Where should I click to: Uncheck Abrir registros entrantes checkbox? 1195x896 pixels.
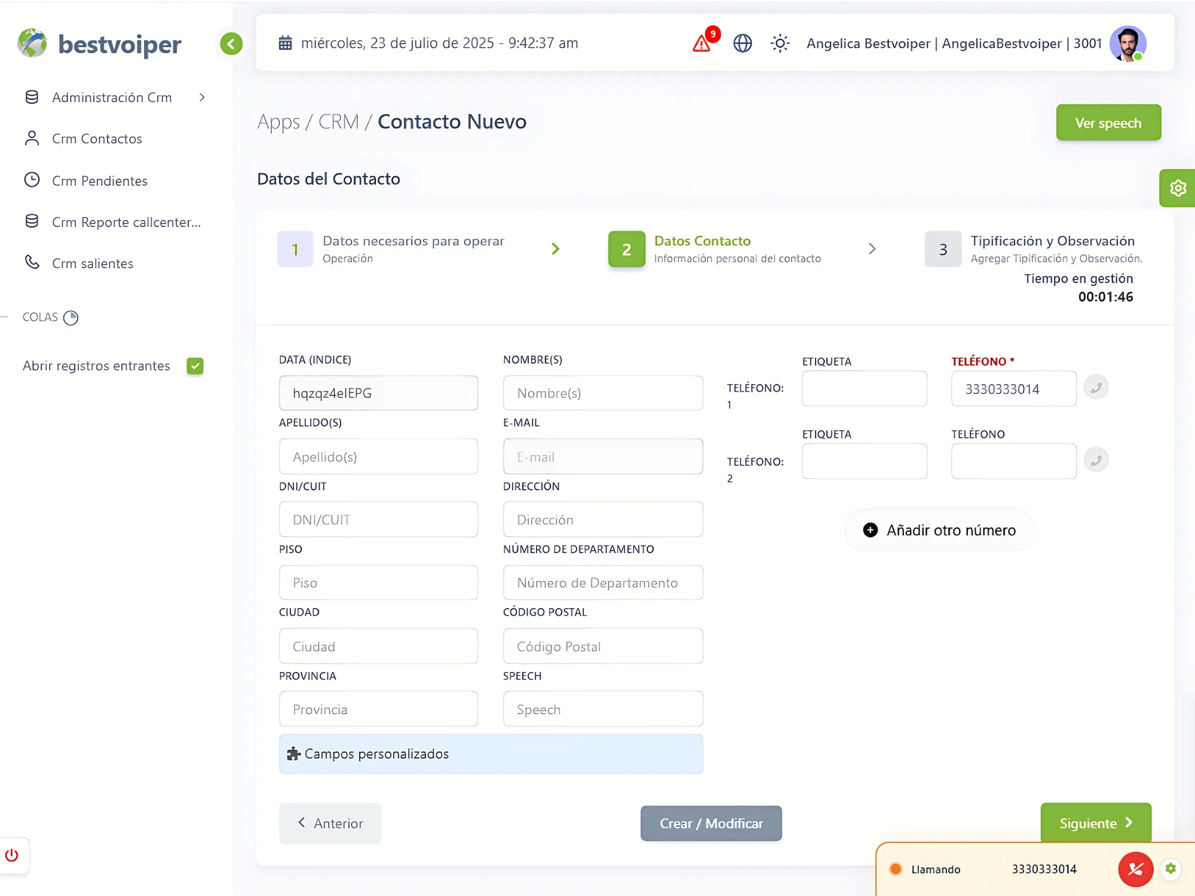pos(195,366)
